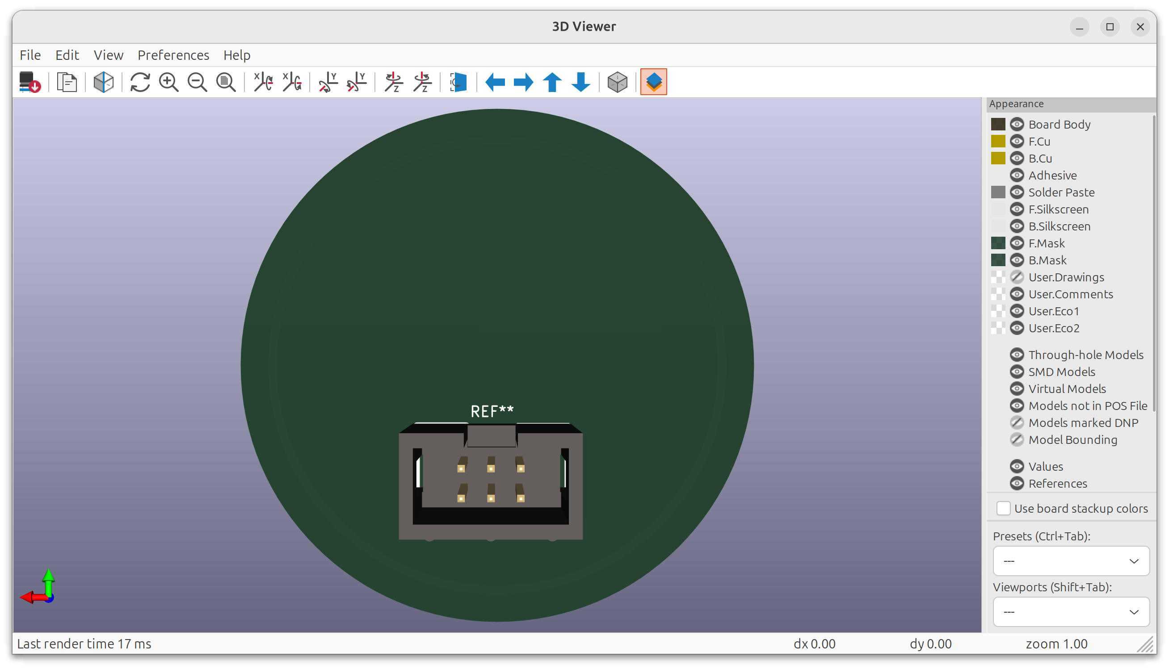Image resolution: width=1169 pixels, height=669 pixels.
Task: Click the zoom out magnifier icon
Action: pos(197,82)
